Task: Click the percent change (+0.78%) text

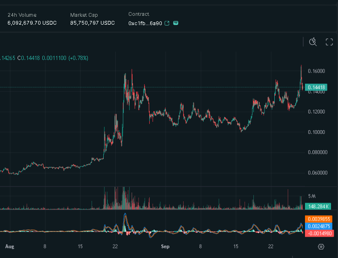Action: click(x=78, y=58)
